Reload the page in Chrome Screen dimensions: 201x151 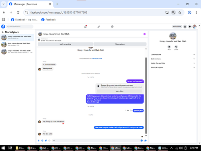[x=18, y=12]
